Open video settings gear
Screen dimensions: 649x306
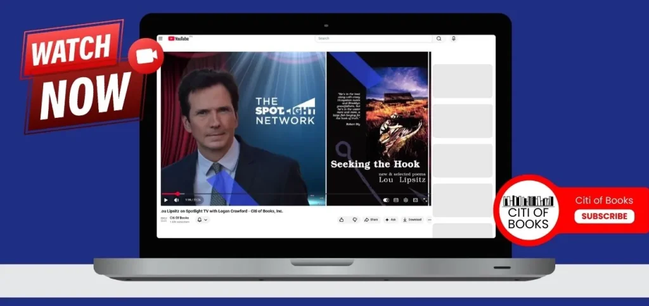406,200
